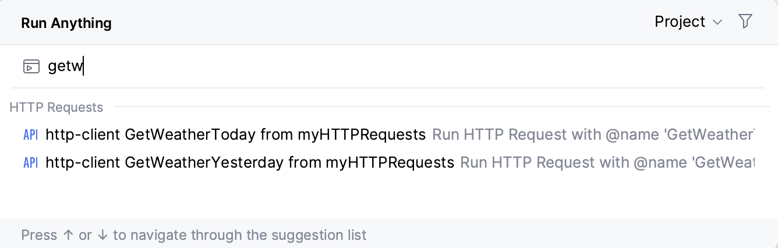Click 'myHTTPRequests' in the GetWeatherYesterday row
778x248 pixels.
pos(390,162)
